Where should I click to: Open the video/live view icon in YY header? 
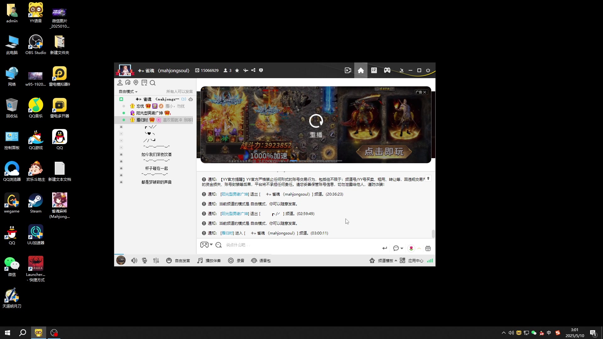tap(348, 70)
